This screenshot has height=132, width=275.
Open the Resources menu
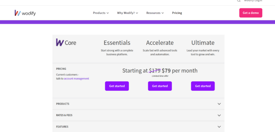click(155, 13)
